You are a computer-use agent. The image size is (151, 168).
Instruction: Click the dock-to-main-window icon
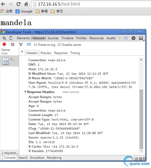[x=141, y=38]
